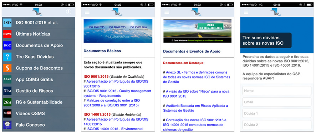The width and height of the screenshot is (316, 139).
Task: Focus the Email input field
Action: tap(277, 102)
